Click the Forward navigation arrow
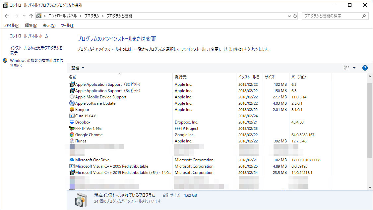Image resolution: width=373 pixels, height=210 pixels. coord(17,16)
